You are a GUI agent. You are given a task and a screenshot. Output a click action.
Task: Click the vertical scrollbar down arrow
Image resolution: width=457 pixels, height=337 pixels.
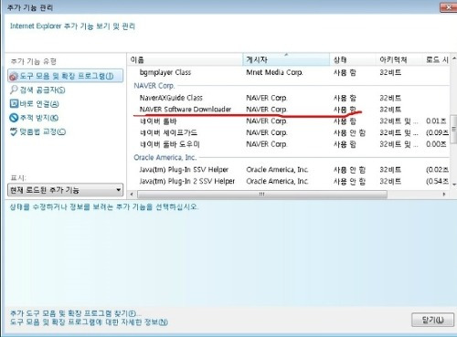point(454,184)
